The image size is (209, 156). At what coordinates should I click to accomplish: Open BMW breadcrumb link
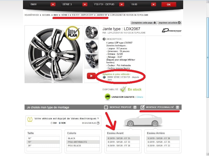(x=56, y=15)
